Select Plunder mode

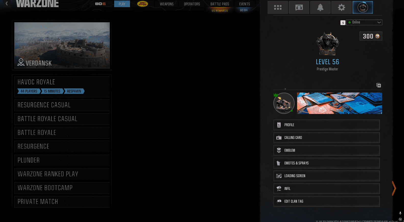point(62,160)
